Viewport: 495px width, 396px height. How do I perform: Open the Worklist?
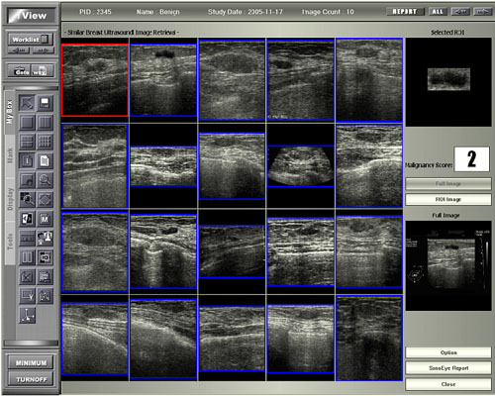tap(30, 40)
